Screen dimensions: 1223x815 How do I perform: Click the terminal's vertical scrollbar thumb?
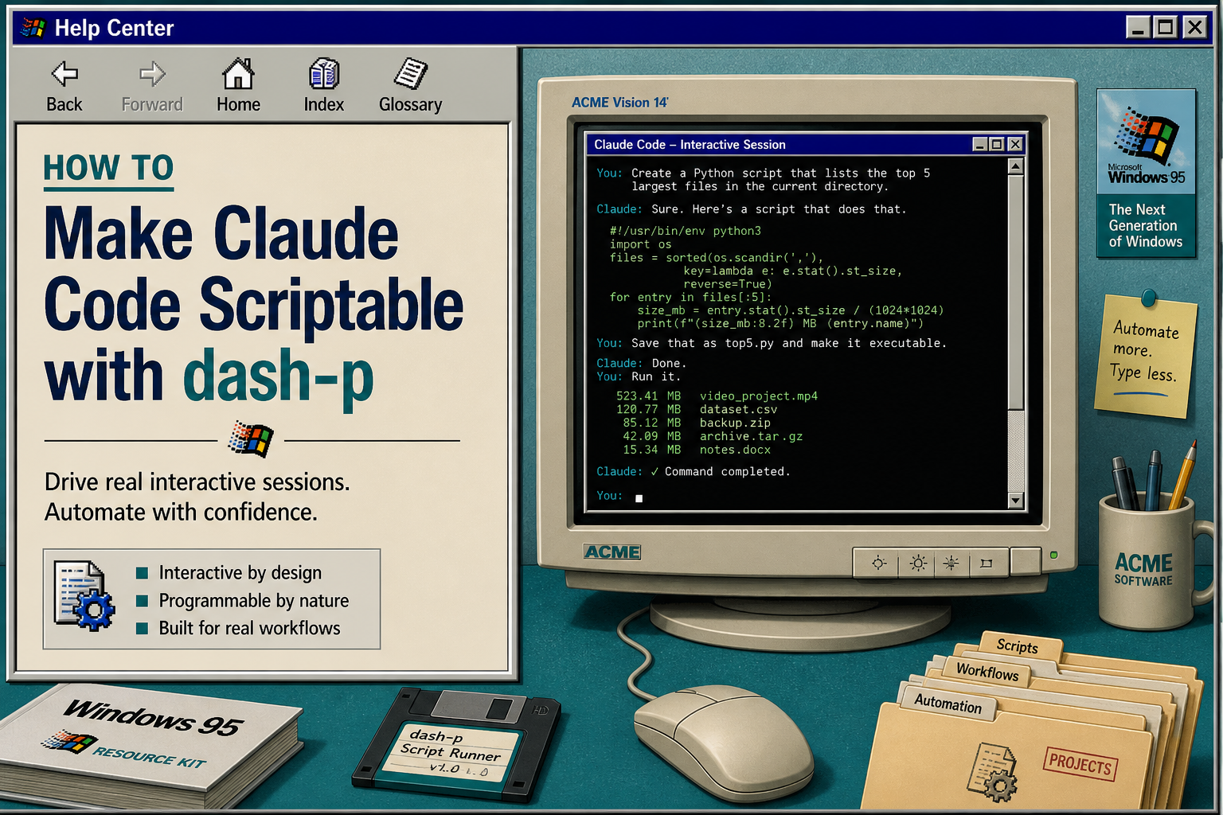pyautogui.click(x=1015, y=291)
